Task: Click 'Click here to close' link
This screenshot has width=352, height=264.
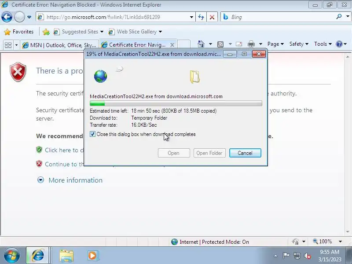Action: pos(64,150)
